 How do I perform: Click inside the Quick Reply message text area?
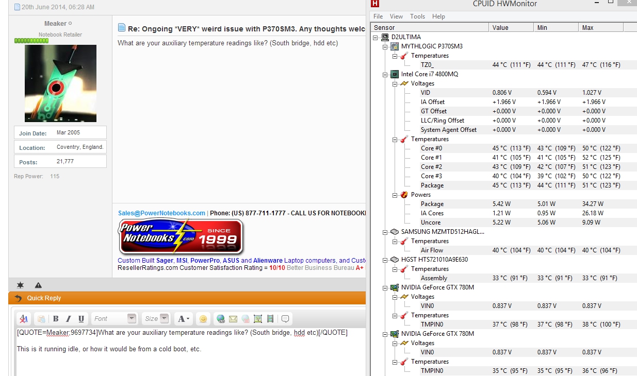coord(190,352)
